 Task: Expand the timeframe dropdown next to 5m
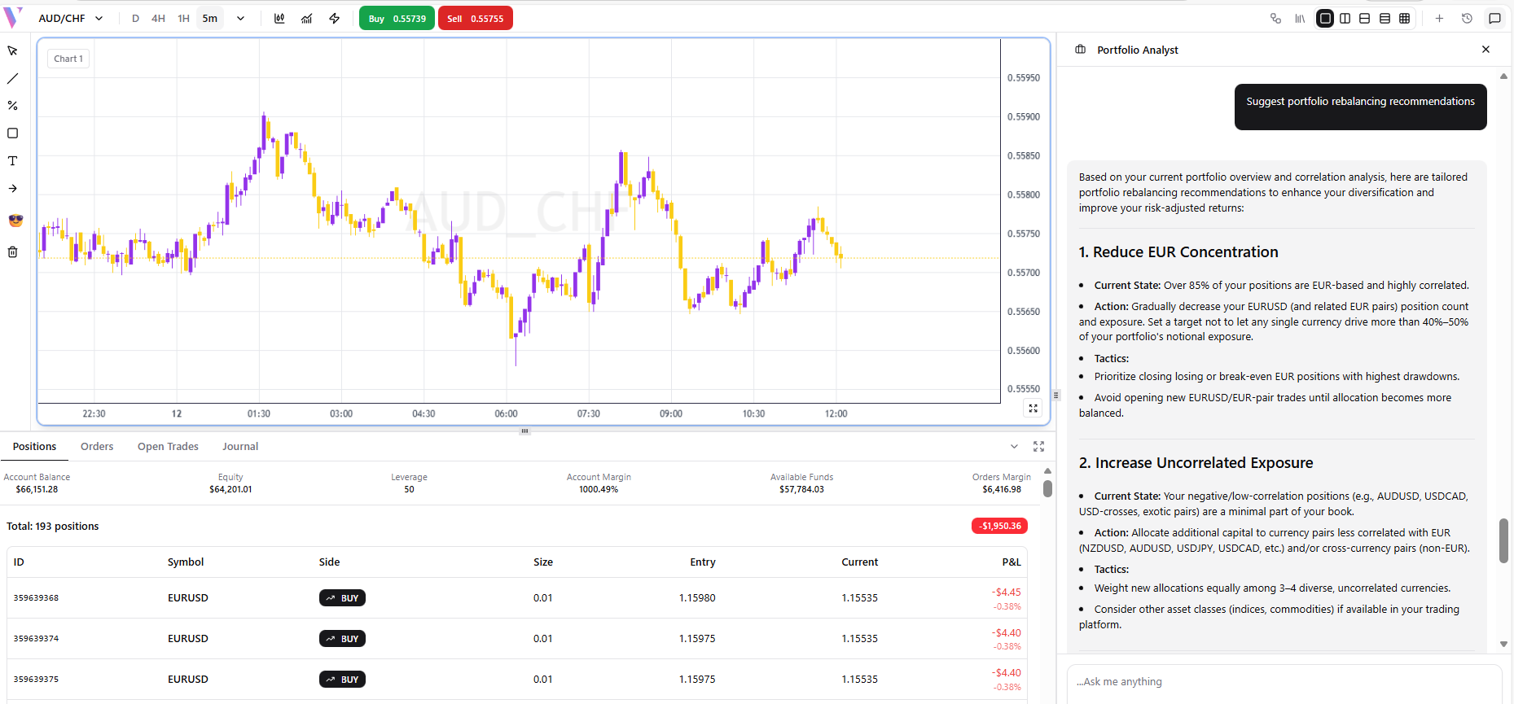240,19
